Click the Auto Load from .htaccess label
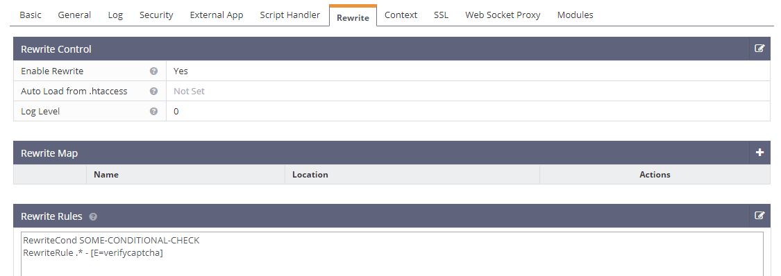781x276 pixels. [74, 91]
